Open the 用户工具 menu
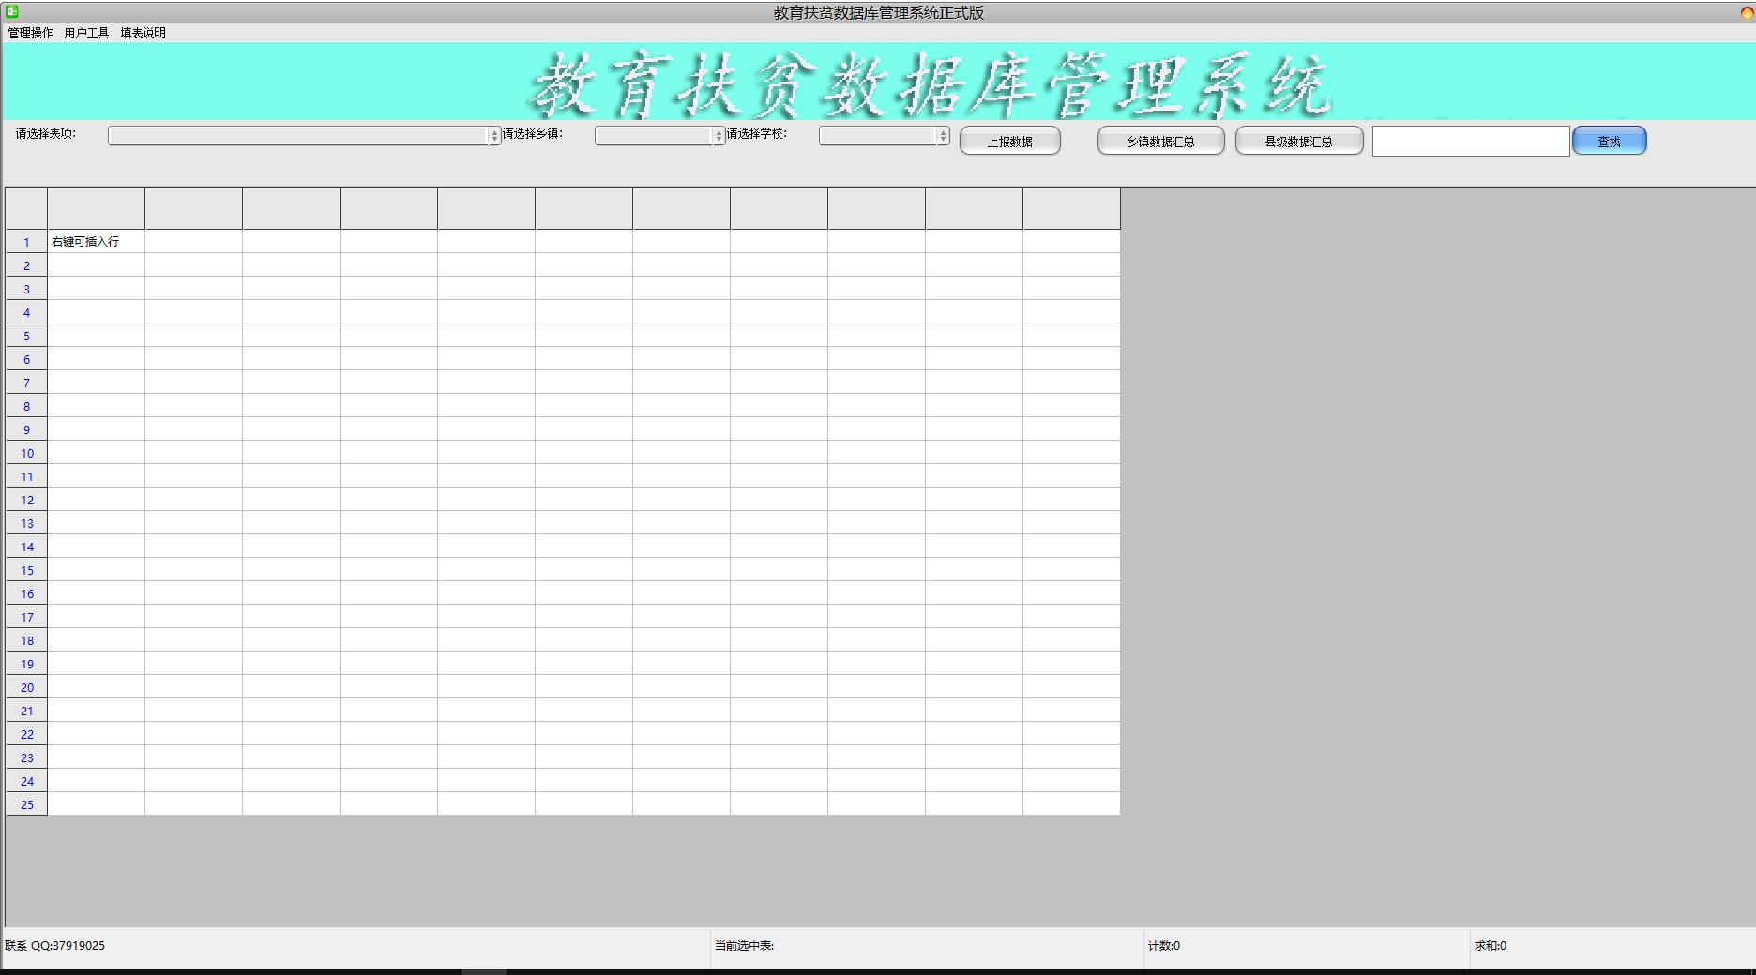This screenshot has width=1756, height=975. (x=86, y=33)
